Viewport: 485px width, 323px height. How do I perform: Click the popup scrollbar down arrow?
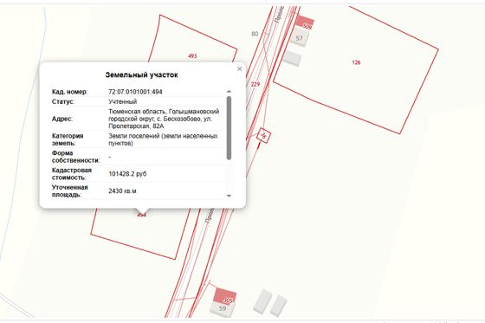(229, 196)
